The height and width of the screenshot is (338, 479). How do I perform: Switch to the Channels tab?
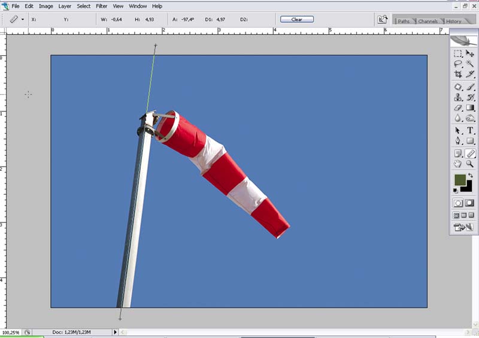point(428,22)
